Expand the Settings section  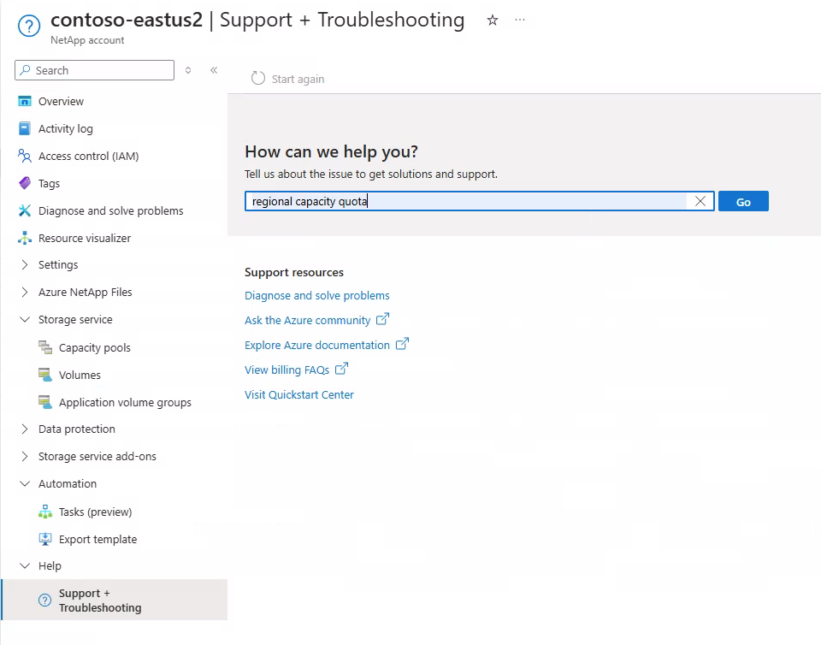26,264
